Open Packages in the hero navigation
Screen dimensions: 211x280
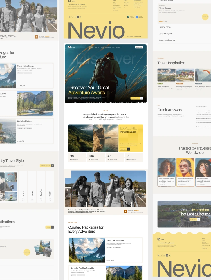pyautogui.click(x=102, y=47)
